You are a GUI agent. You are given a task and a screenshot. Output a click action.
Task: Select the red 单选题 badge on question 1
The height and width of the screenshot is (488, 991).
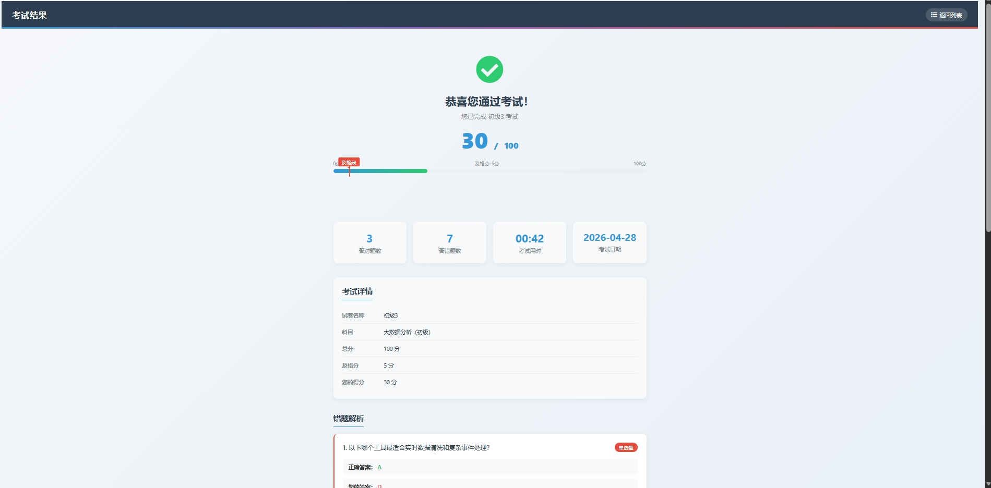(x=625, y=447)
